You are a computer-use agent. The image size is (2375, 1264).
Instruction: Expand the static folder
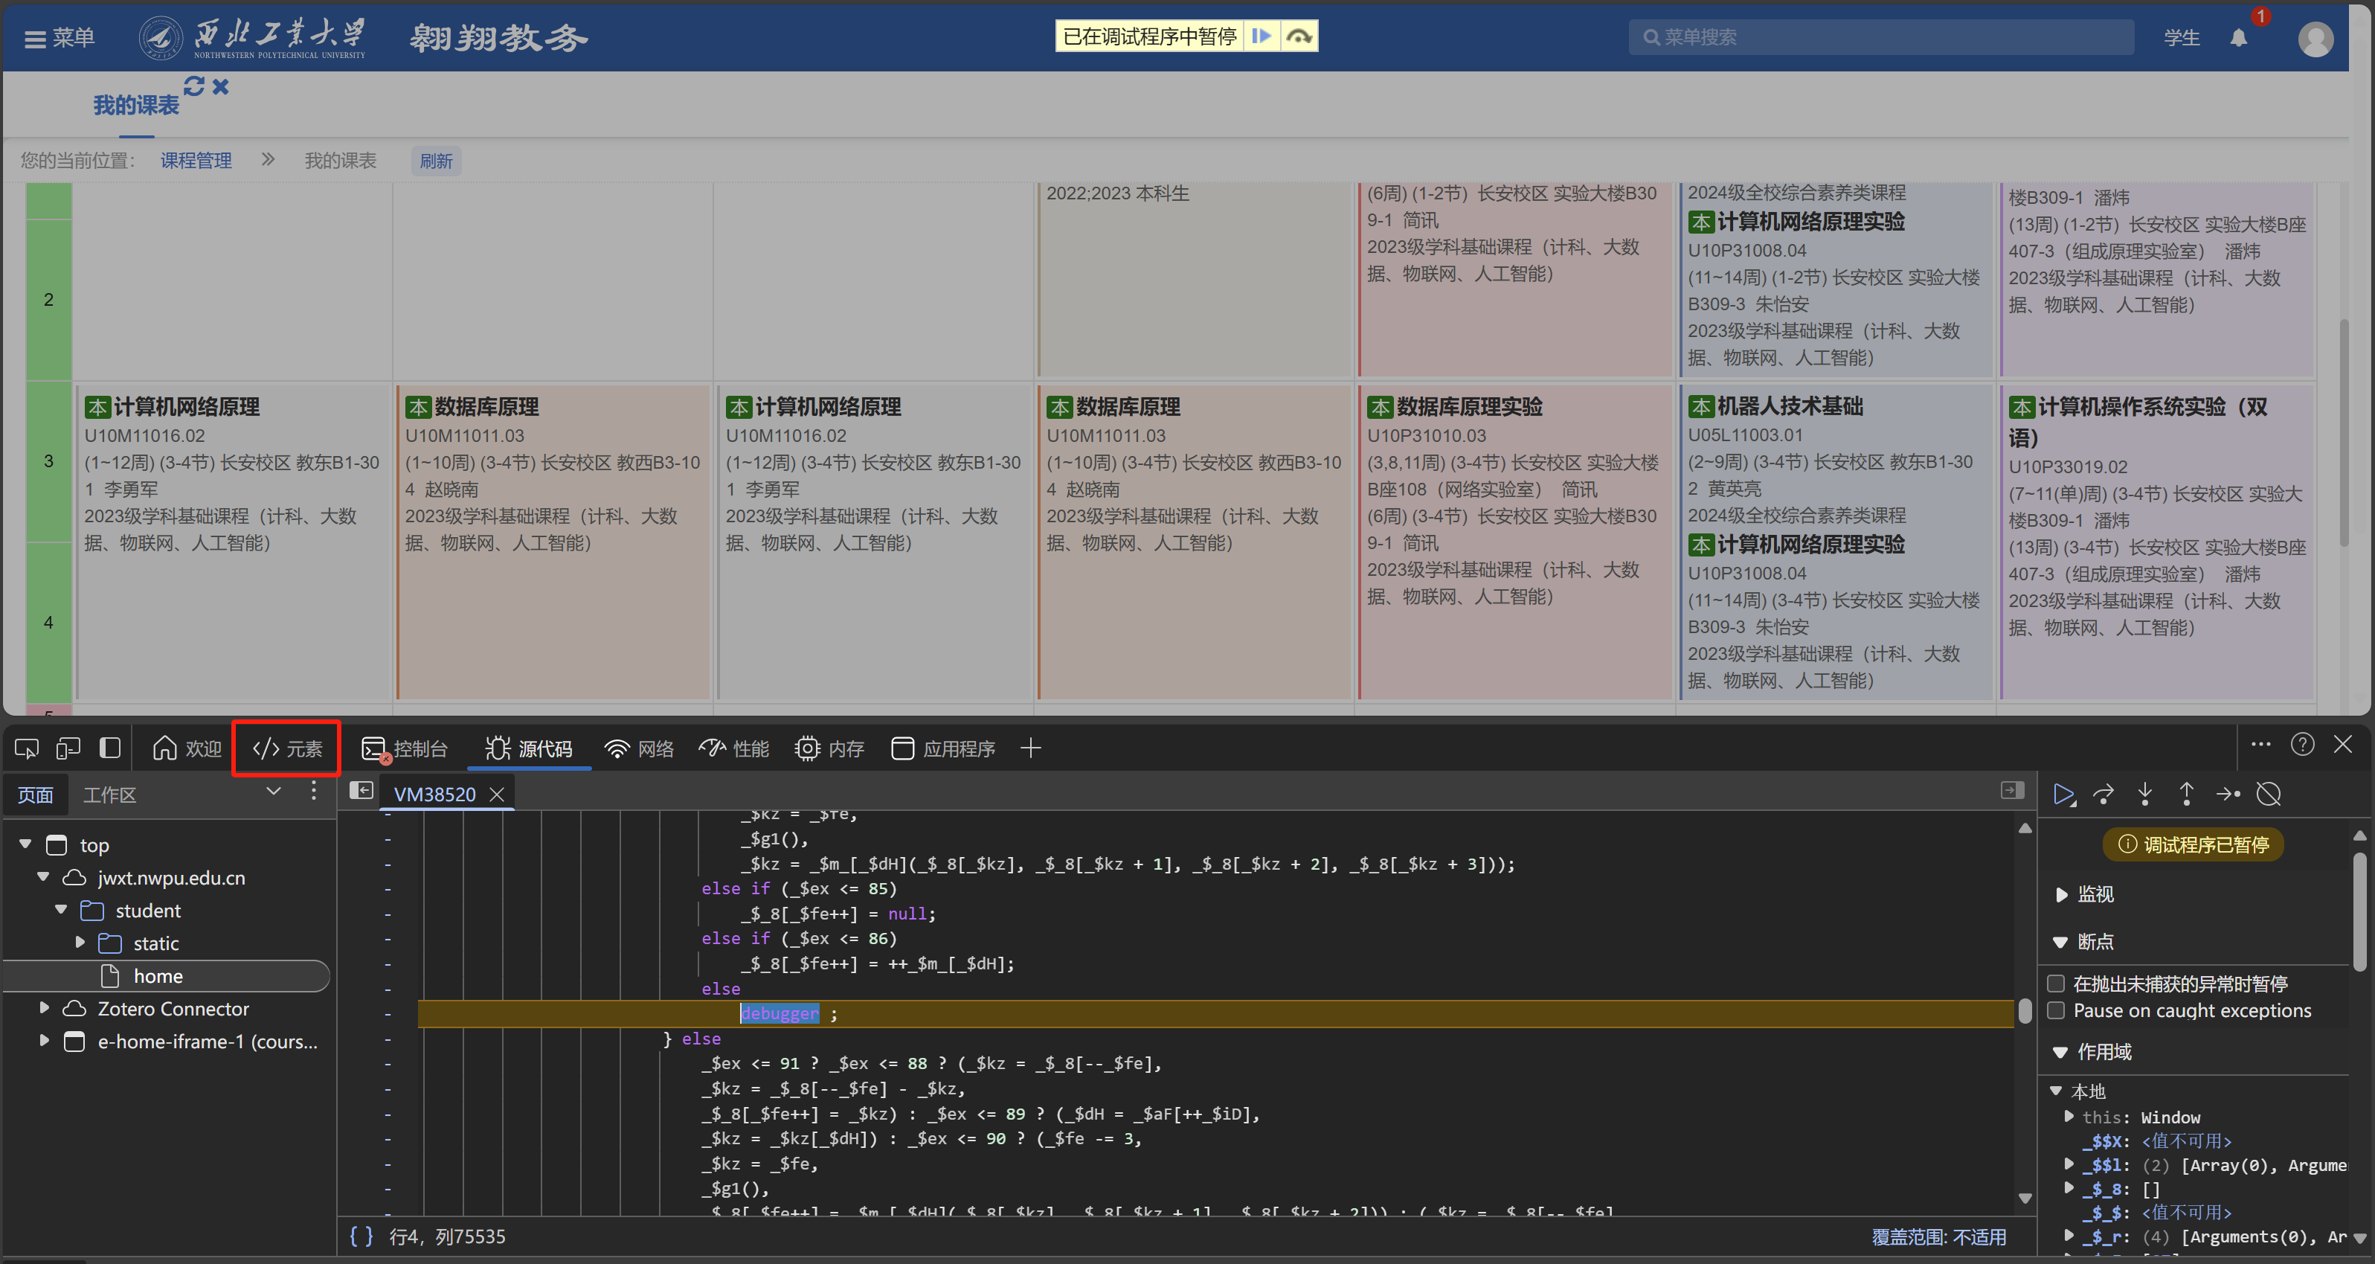[80, 943]
